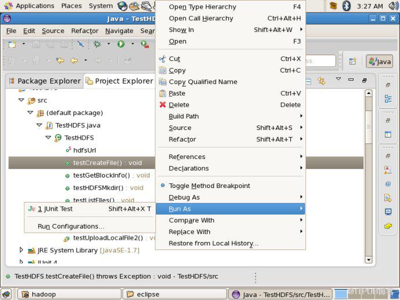The image size is (400, 300).
Task: Open the Compare With submenu
Action: point(231,220)
